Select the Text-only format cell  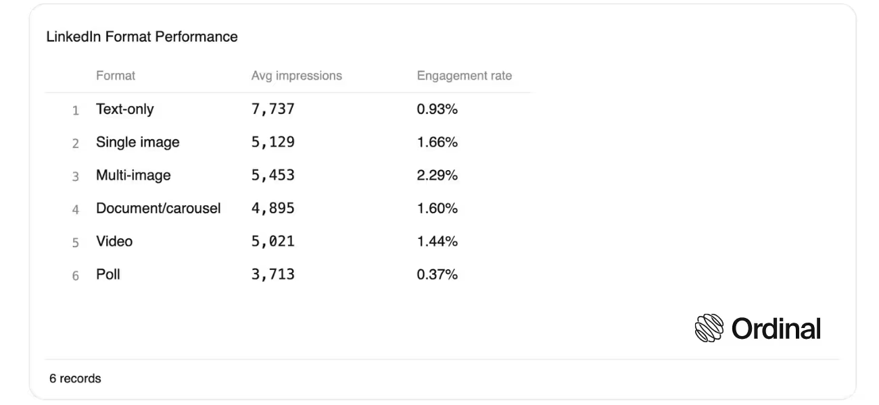coord(125,109)
